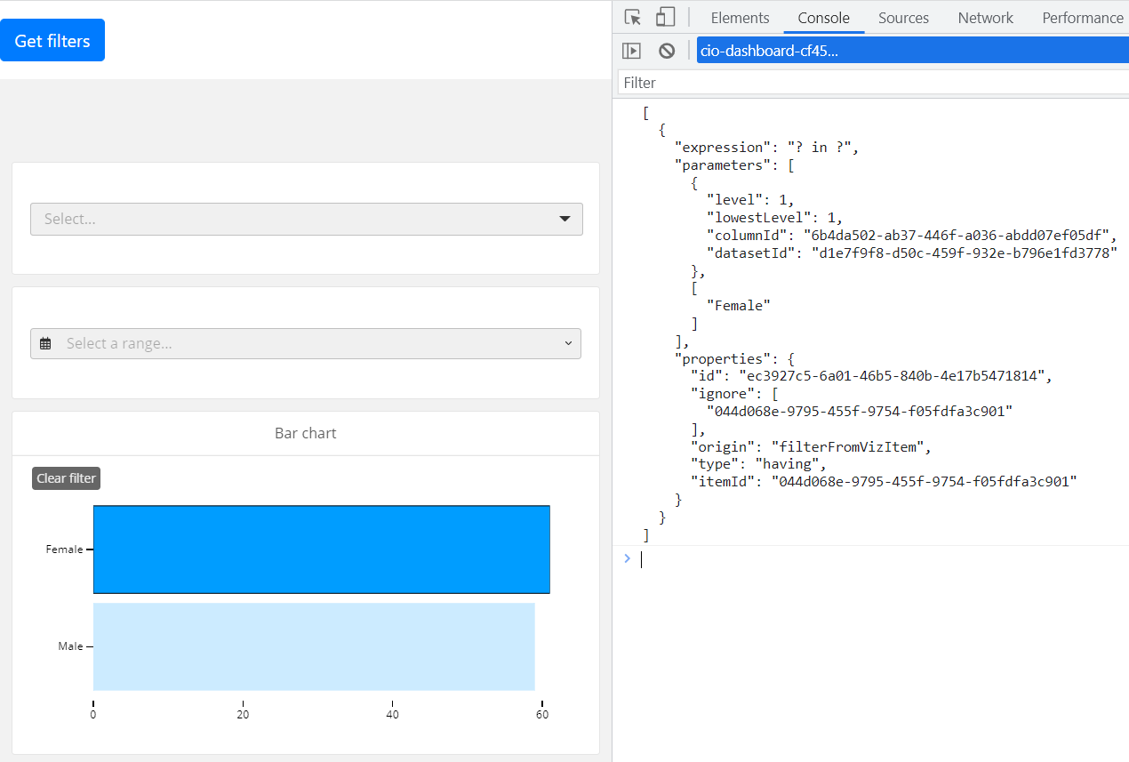
Task: Open the cio-dashboard context selector
Action: click(911, 51)
